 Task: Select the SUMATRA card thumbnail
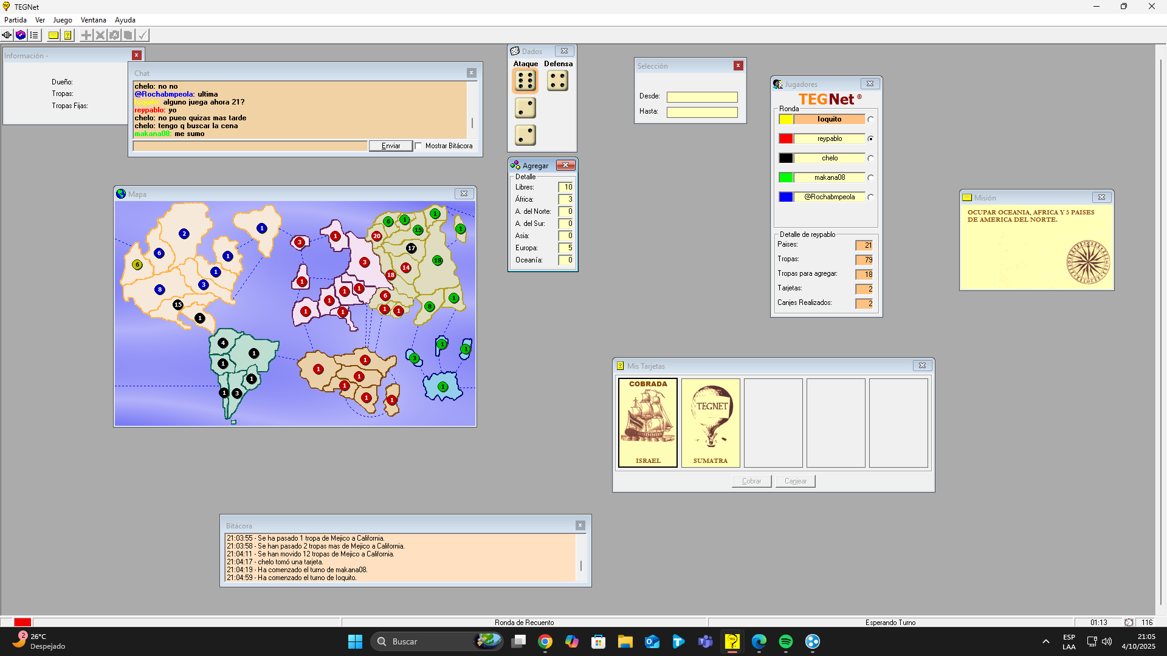pyautogui.click(x=711, y=423)
